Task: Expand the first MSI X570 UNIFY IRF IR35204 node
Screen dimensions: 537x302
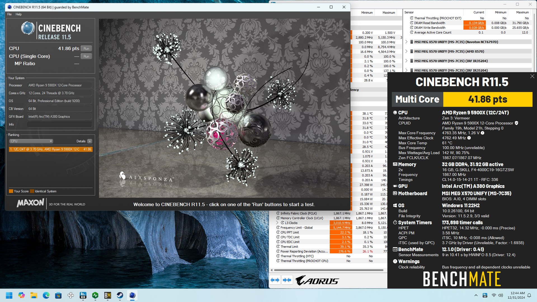Action: (x=406, y=61)
